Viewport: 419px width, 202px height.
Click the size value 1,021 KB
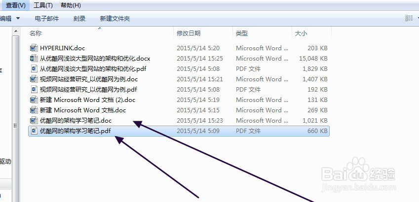tap(315, 121)
